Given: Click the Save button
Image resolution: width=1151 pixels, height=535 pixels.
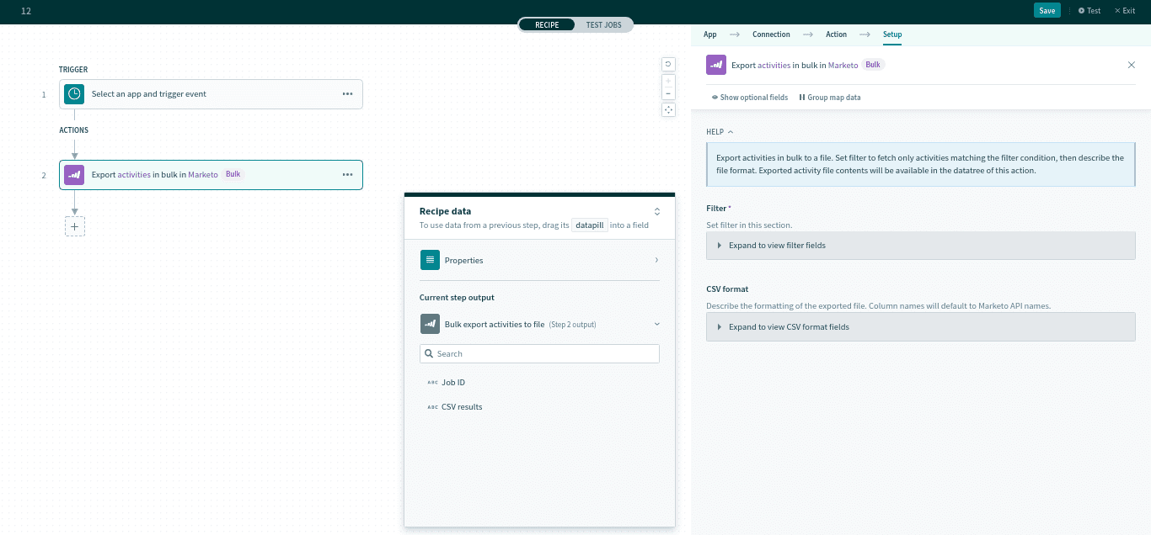Looking at the screenshot, I should pyautogui.click(x=1047, y=11).
